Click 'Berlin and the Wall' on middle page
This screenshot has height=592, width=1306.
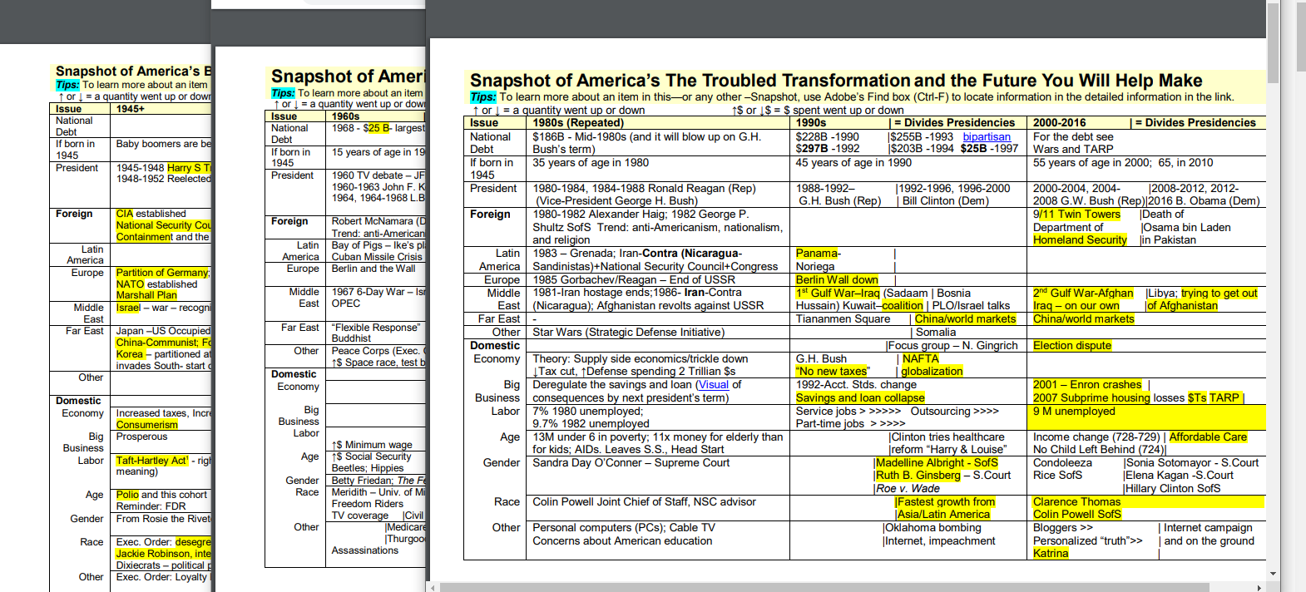pyautogui.click(x=373, y=269)
